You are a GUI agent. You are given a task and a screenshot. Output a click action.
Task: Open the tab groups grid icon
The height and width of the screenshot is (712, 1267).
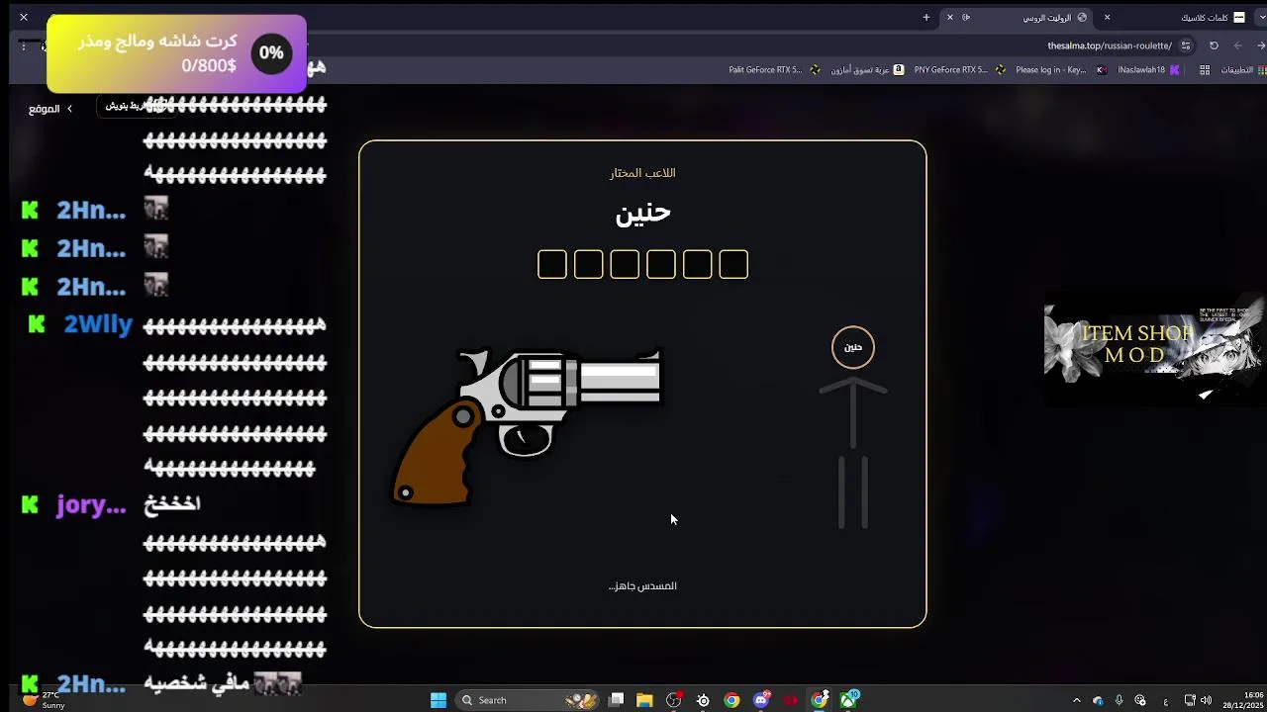[1205, 70]
